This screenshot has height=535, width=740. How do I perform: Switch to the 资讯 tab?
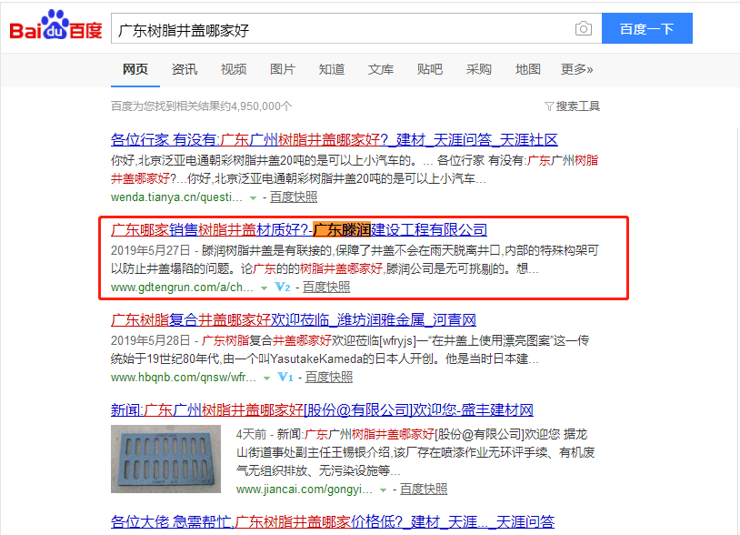pyautogui.click(x=185, y=69)
